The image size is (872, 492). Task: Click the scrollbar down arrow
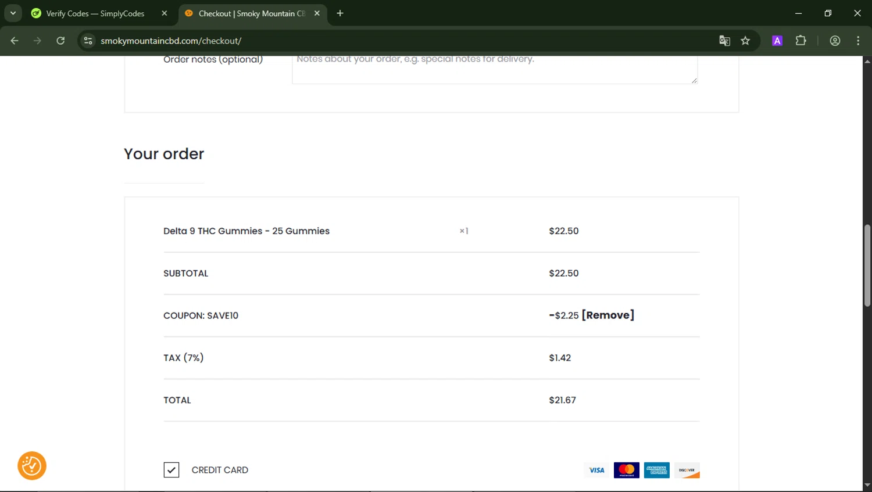coord(867,484)
